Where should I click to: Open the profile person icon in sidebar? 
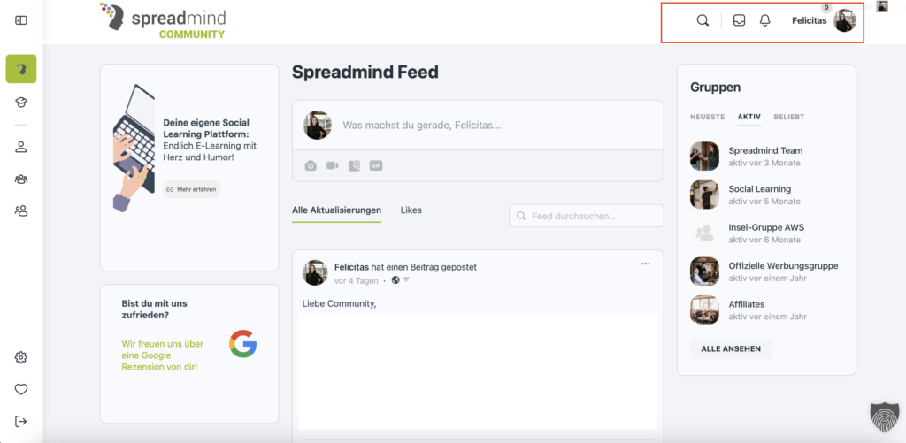coord(21,147)
